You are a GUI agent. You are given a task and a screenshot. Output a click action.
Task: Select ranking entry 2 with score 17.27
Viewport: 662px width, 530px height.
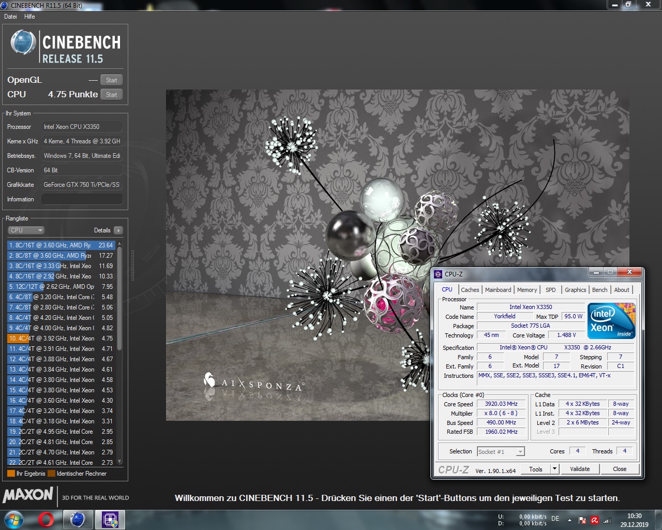[x=62, y=256]
